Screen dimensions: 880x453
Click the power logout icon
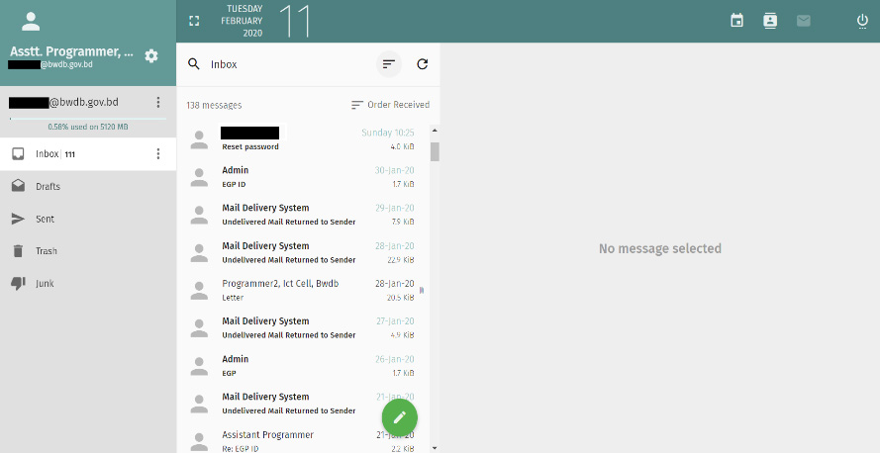point(861,21)
